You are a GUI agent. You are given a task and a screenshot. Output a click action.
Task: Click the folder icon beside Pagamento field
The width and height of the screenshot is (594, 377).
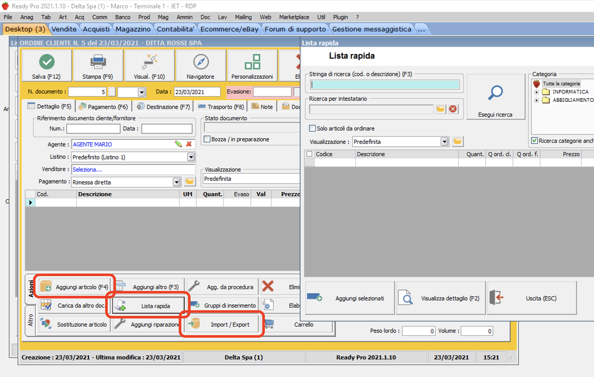[x=190, y=182]
